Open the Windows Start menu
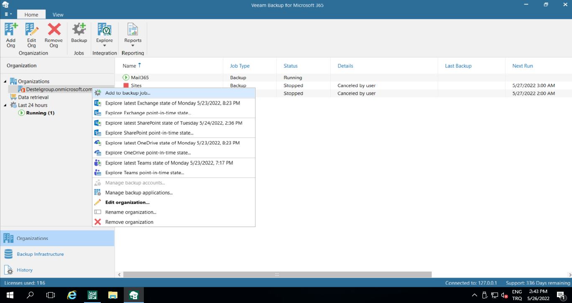Screen dimensions: 572x303 [x=10, y=295]
